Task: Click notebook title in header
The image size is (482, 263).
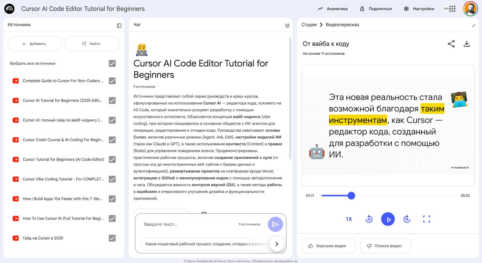Action: [x=83, y=9]
